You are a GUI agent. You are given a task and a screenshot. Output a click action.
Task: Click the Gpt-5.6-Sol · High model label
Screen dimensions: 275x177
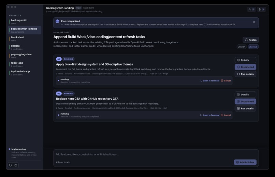coord(159,108)
